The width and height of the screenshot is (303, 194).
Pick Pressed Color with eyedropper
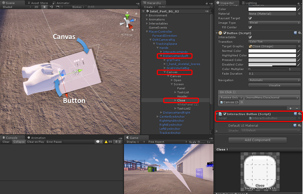(x=299, y=60)
